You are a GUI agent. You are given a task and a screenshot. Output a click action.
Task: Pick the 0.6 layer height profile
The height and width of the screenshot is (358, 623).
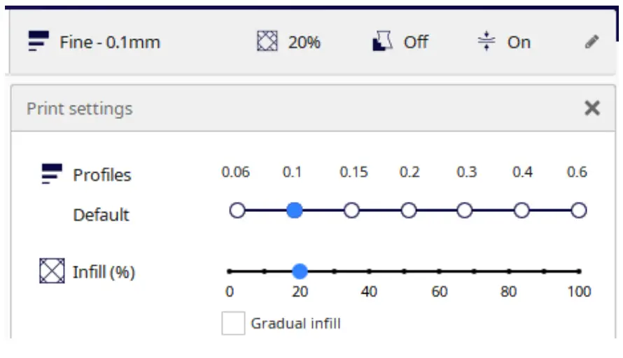pos(578,210)
